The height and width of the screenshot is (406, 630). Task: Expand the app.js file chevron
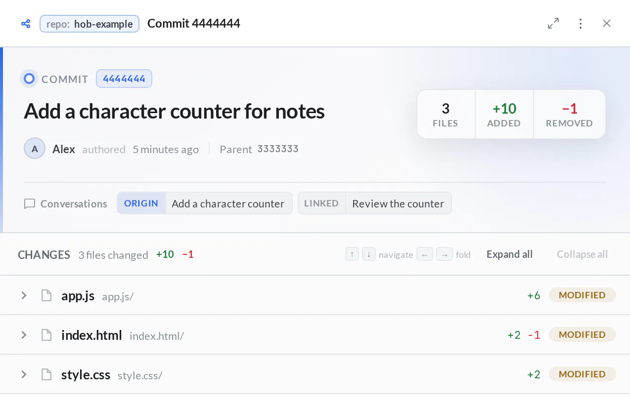[x=24, y=295]
